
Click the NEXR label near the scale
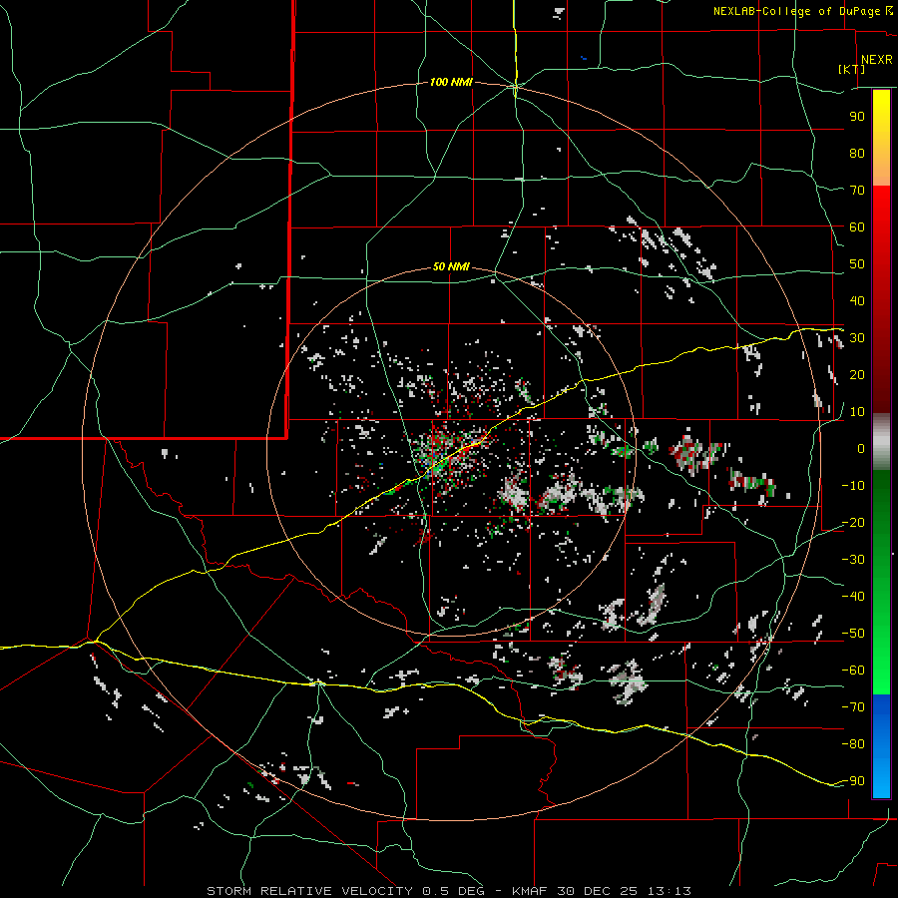tap(877, 60)
